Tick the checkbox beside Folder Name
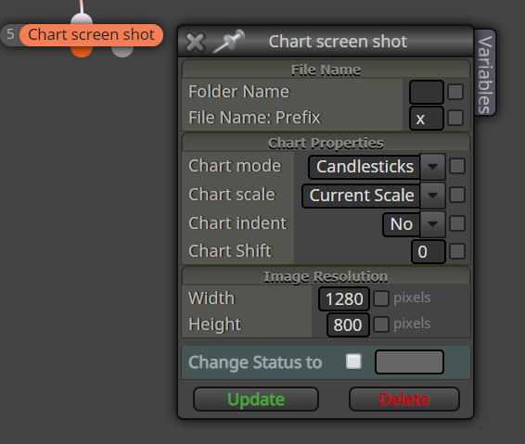525x444 pixels. [455, 92]
